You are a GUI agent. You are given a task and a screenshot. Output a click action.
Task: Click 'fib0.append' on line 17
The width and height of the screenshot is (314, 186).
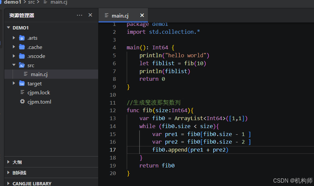(170, 150)
